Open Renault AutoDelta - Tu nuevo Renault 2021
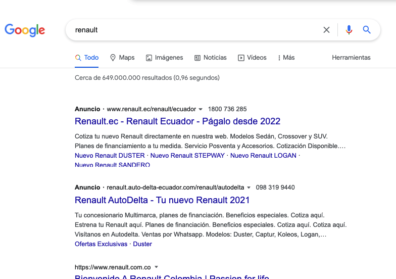 pos(162,200)
